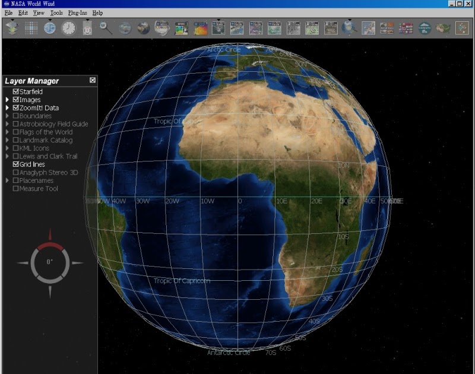Enable the Anaglyph Stereo 3D checkbox

(16, 172)
